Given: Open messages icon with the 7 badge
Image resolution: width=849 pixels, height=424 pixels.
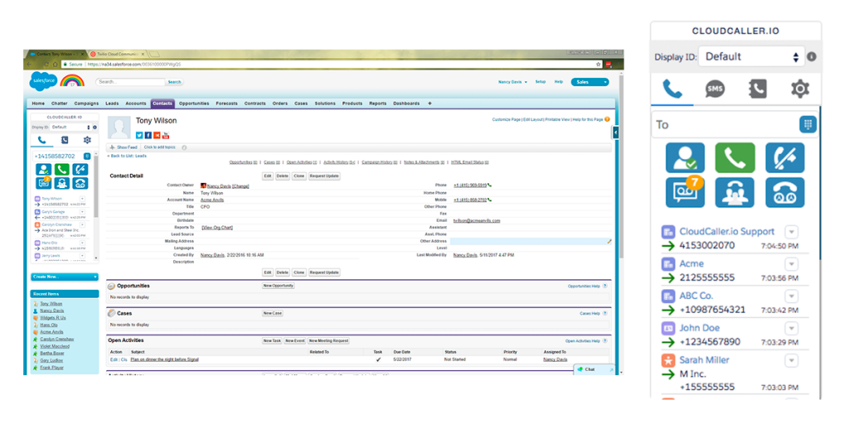Looking at the screenshot, I should [685, 192].
